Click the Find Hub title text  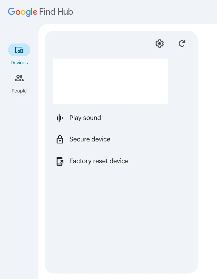(x=56, y=12)
